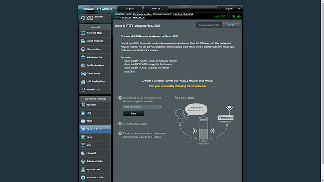Click the 'Advanced Settings' section header
Viewport: 324px width, 182px height.
[95, 99]
